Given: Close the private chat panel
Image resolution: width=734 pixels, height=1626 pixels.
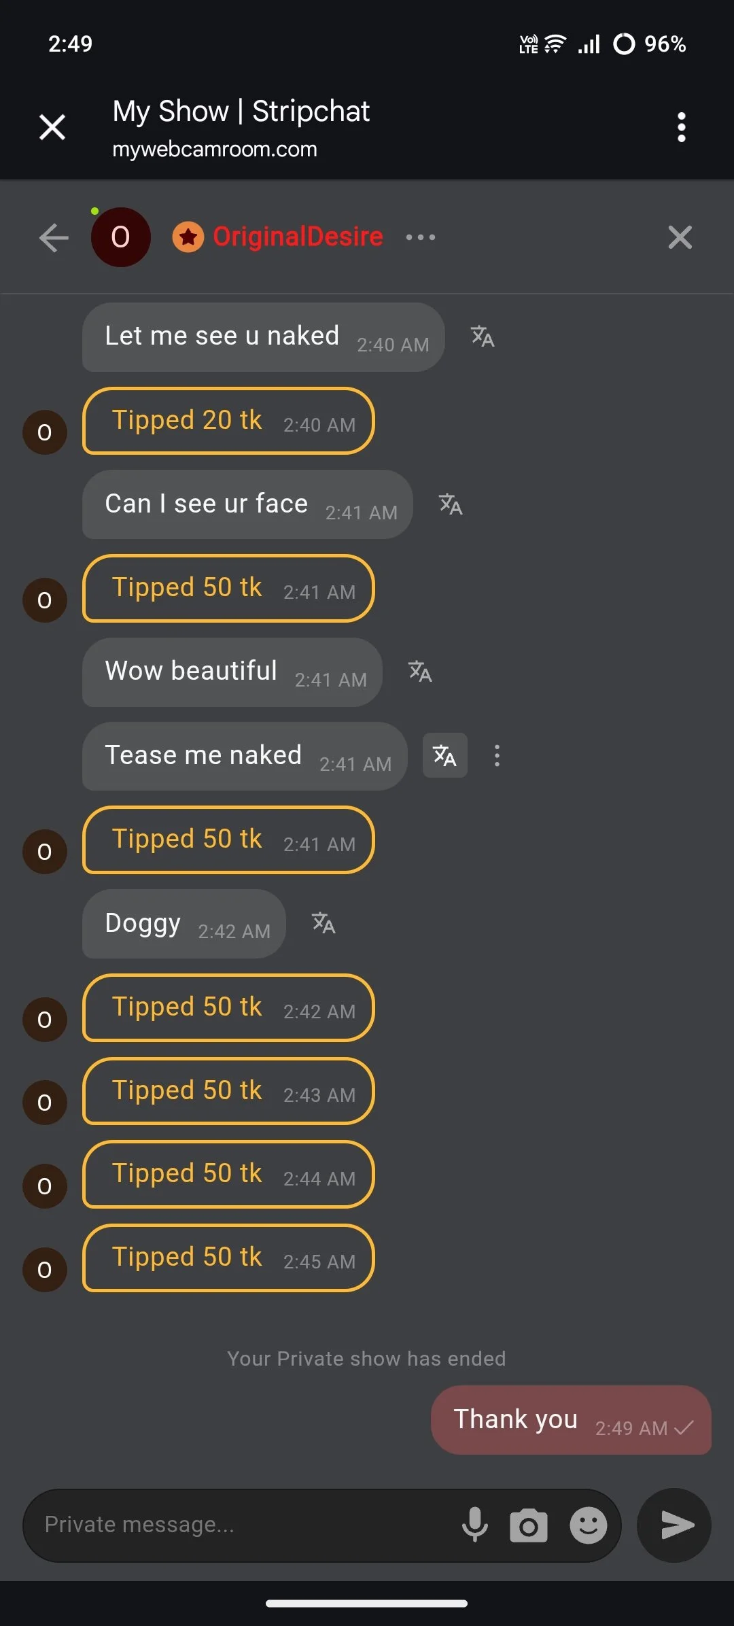Looking at the screenshot, I should pos(680,237).
